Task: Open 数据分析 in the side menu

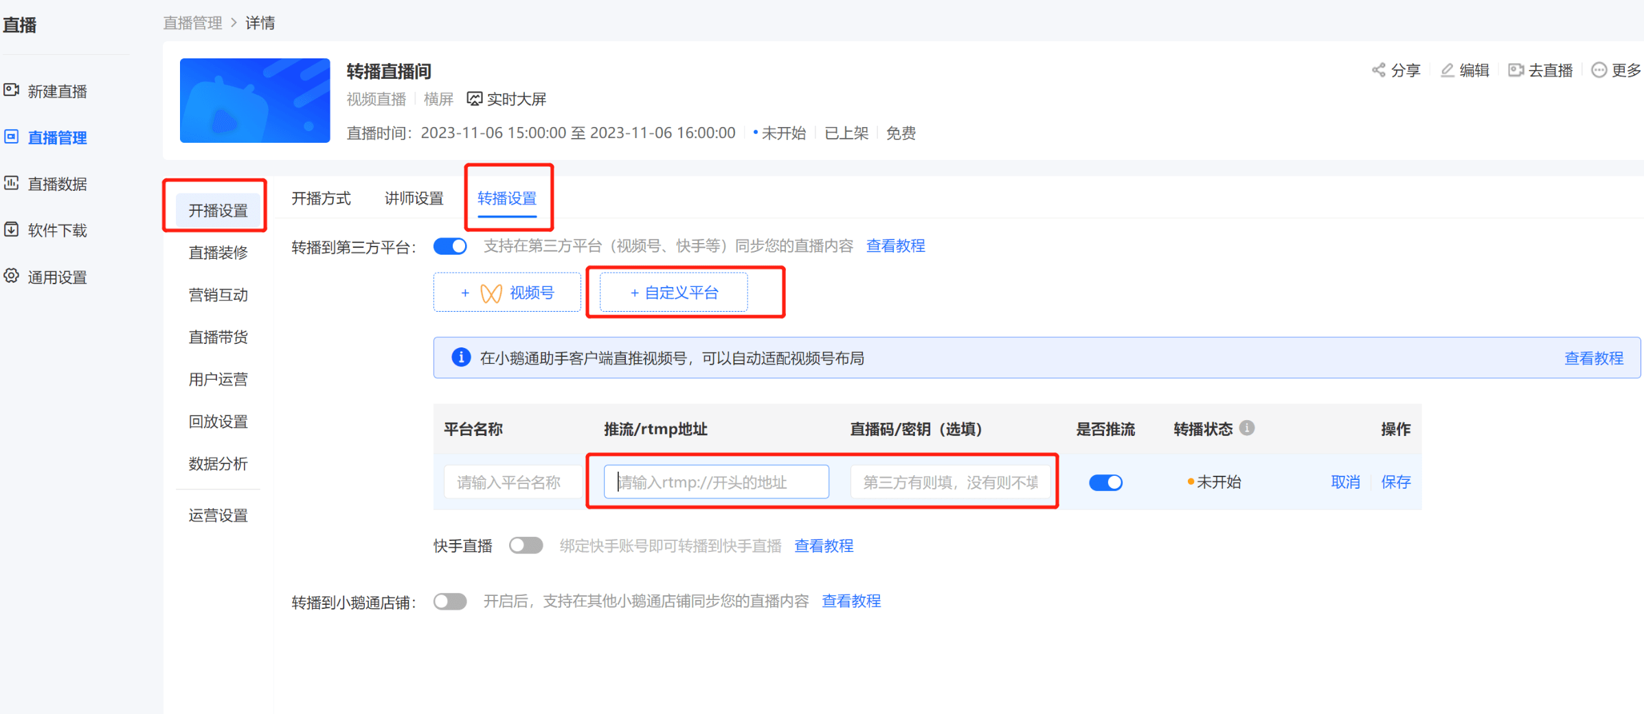Action: pos(218,464)
